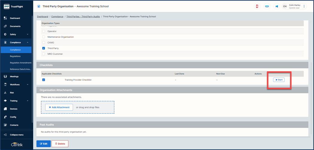Click the red database icon in header
Viewport: 314px width, 150px height.
point(257,6)
